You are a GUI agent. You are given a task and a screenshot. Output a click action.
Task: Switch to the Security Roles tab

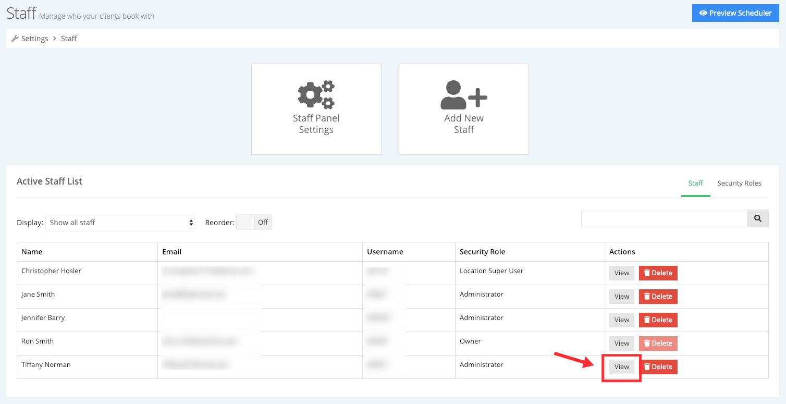739,183
